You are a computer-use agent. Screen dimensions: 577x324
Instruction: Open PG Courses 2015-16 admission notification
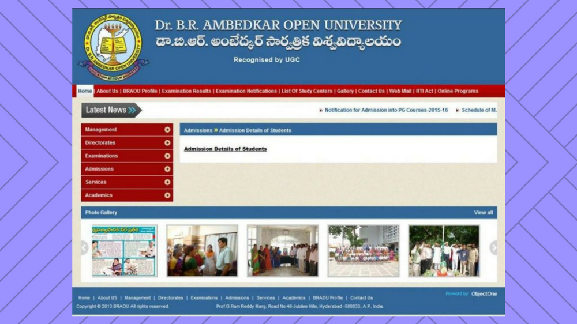(x=386, y=110)
